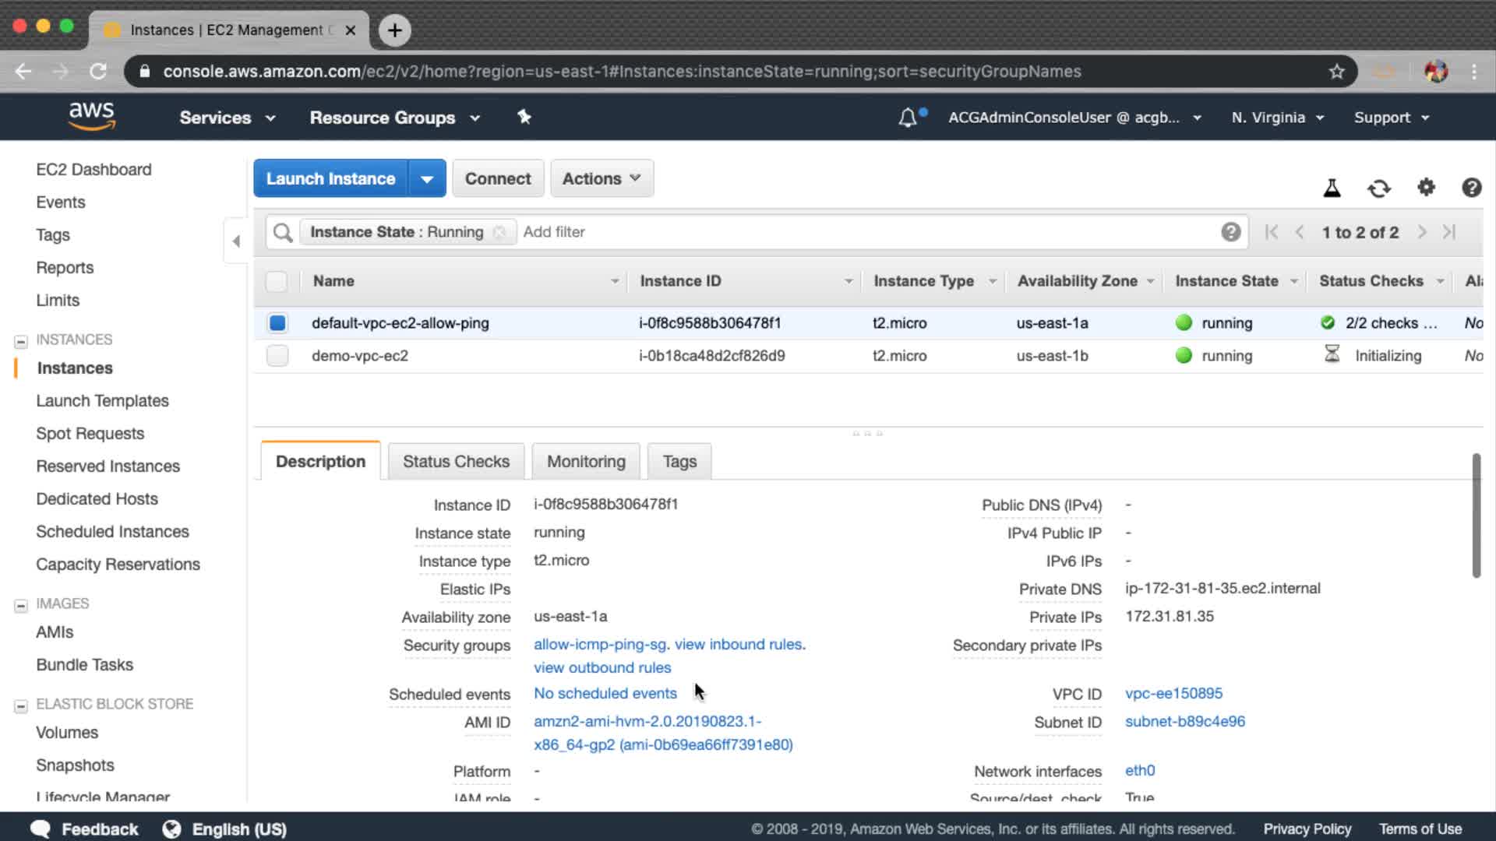Open the Actions dropdown

602,178
